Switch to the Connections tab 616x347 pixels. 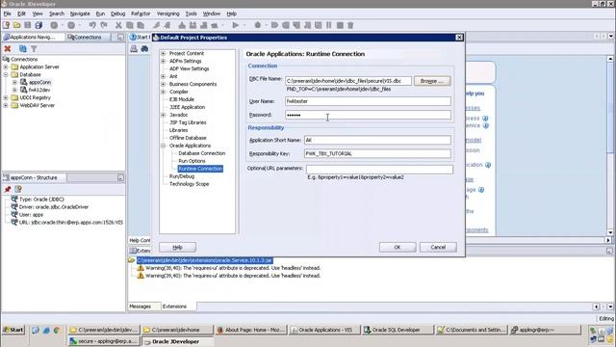(85, 37)
